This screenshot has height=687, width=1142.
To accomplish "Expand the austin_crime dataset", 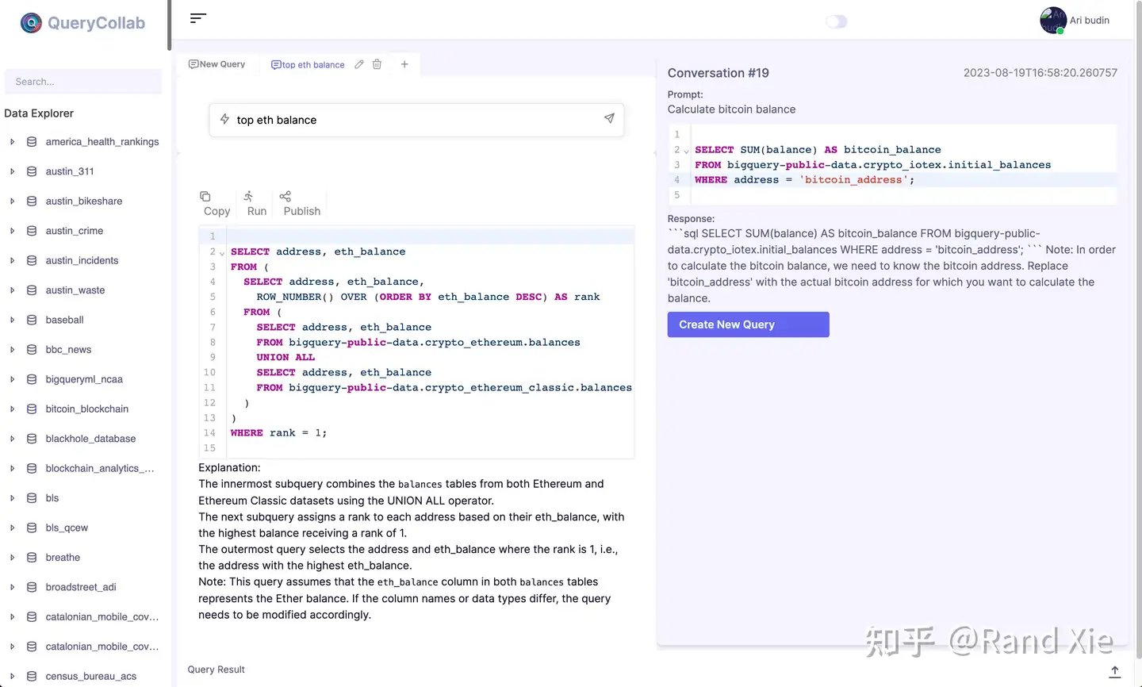I will pos(12,231).
